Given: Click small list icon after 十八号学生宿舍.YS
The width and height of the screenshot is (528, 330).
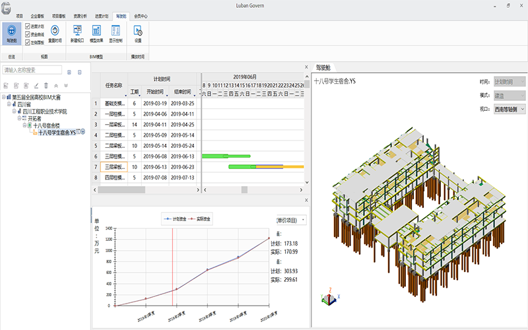Looking at the screenshot, I should tap(78, 131).
